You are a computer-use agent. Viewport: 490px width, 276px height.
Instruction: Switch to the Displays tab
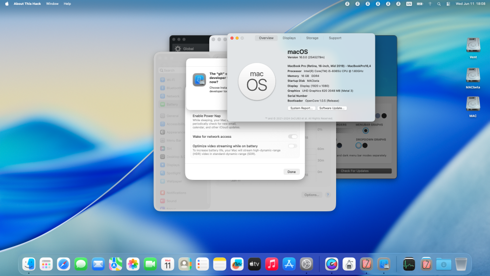coord(289,38)
